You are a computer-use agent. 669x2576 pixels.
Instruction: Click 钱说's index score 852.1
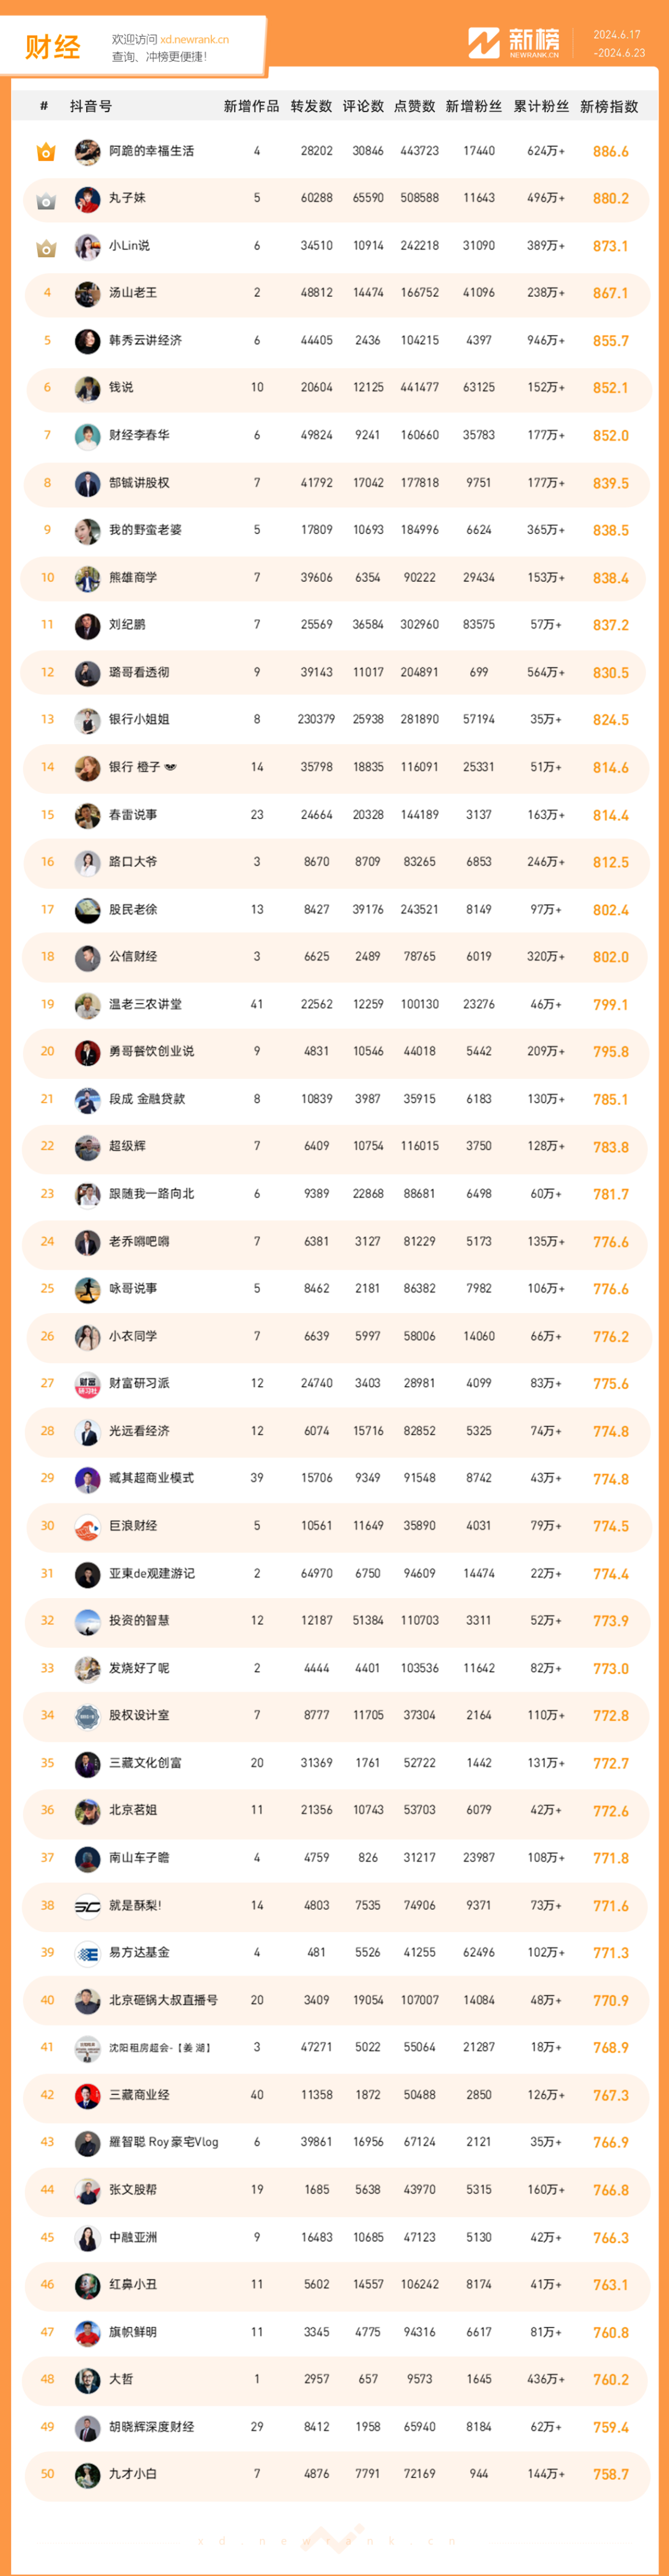pos(610,388)
